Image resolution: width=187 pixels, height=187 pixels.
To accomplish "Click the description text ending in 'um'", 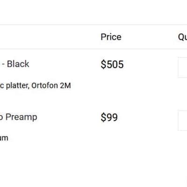I will click(x=4, y=138).
